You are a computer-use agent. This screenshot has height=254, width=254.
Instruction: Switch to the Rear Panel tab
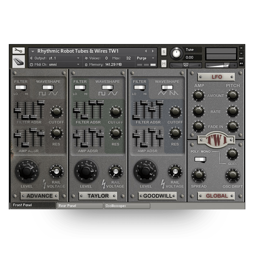tap(80, 206)
